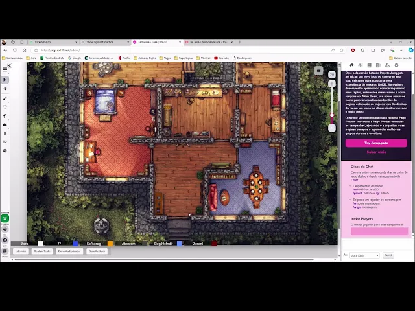Click the blue swatch next to ??
Screen dimensions: 415x311
pos(75,244)
